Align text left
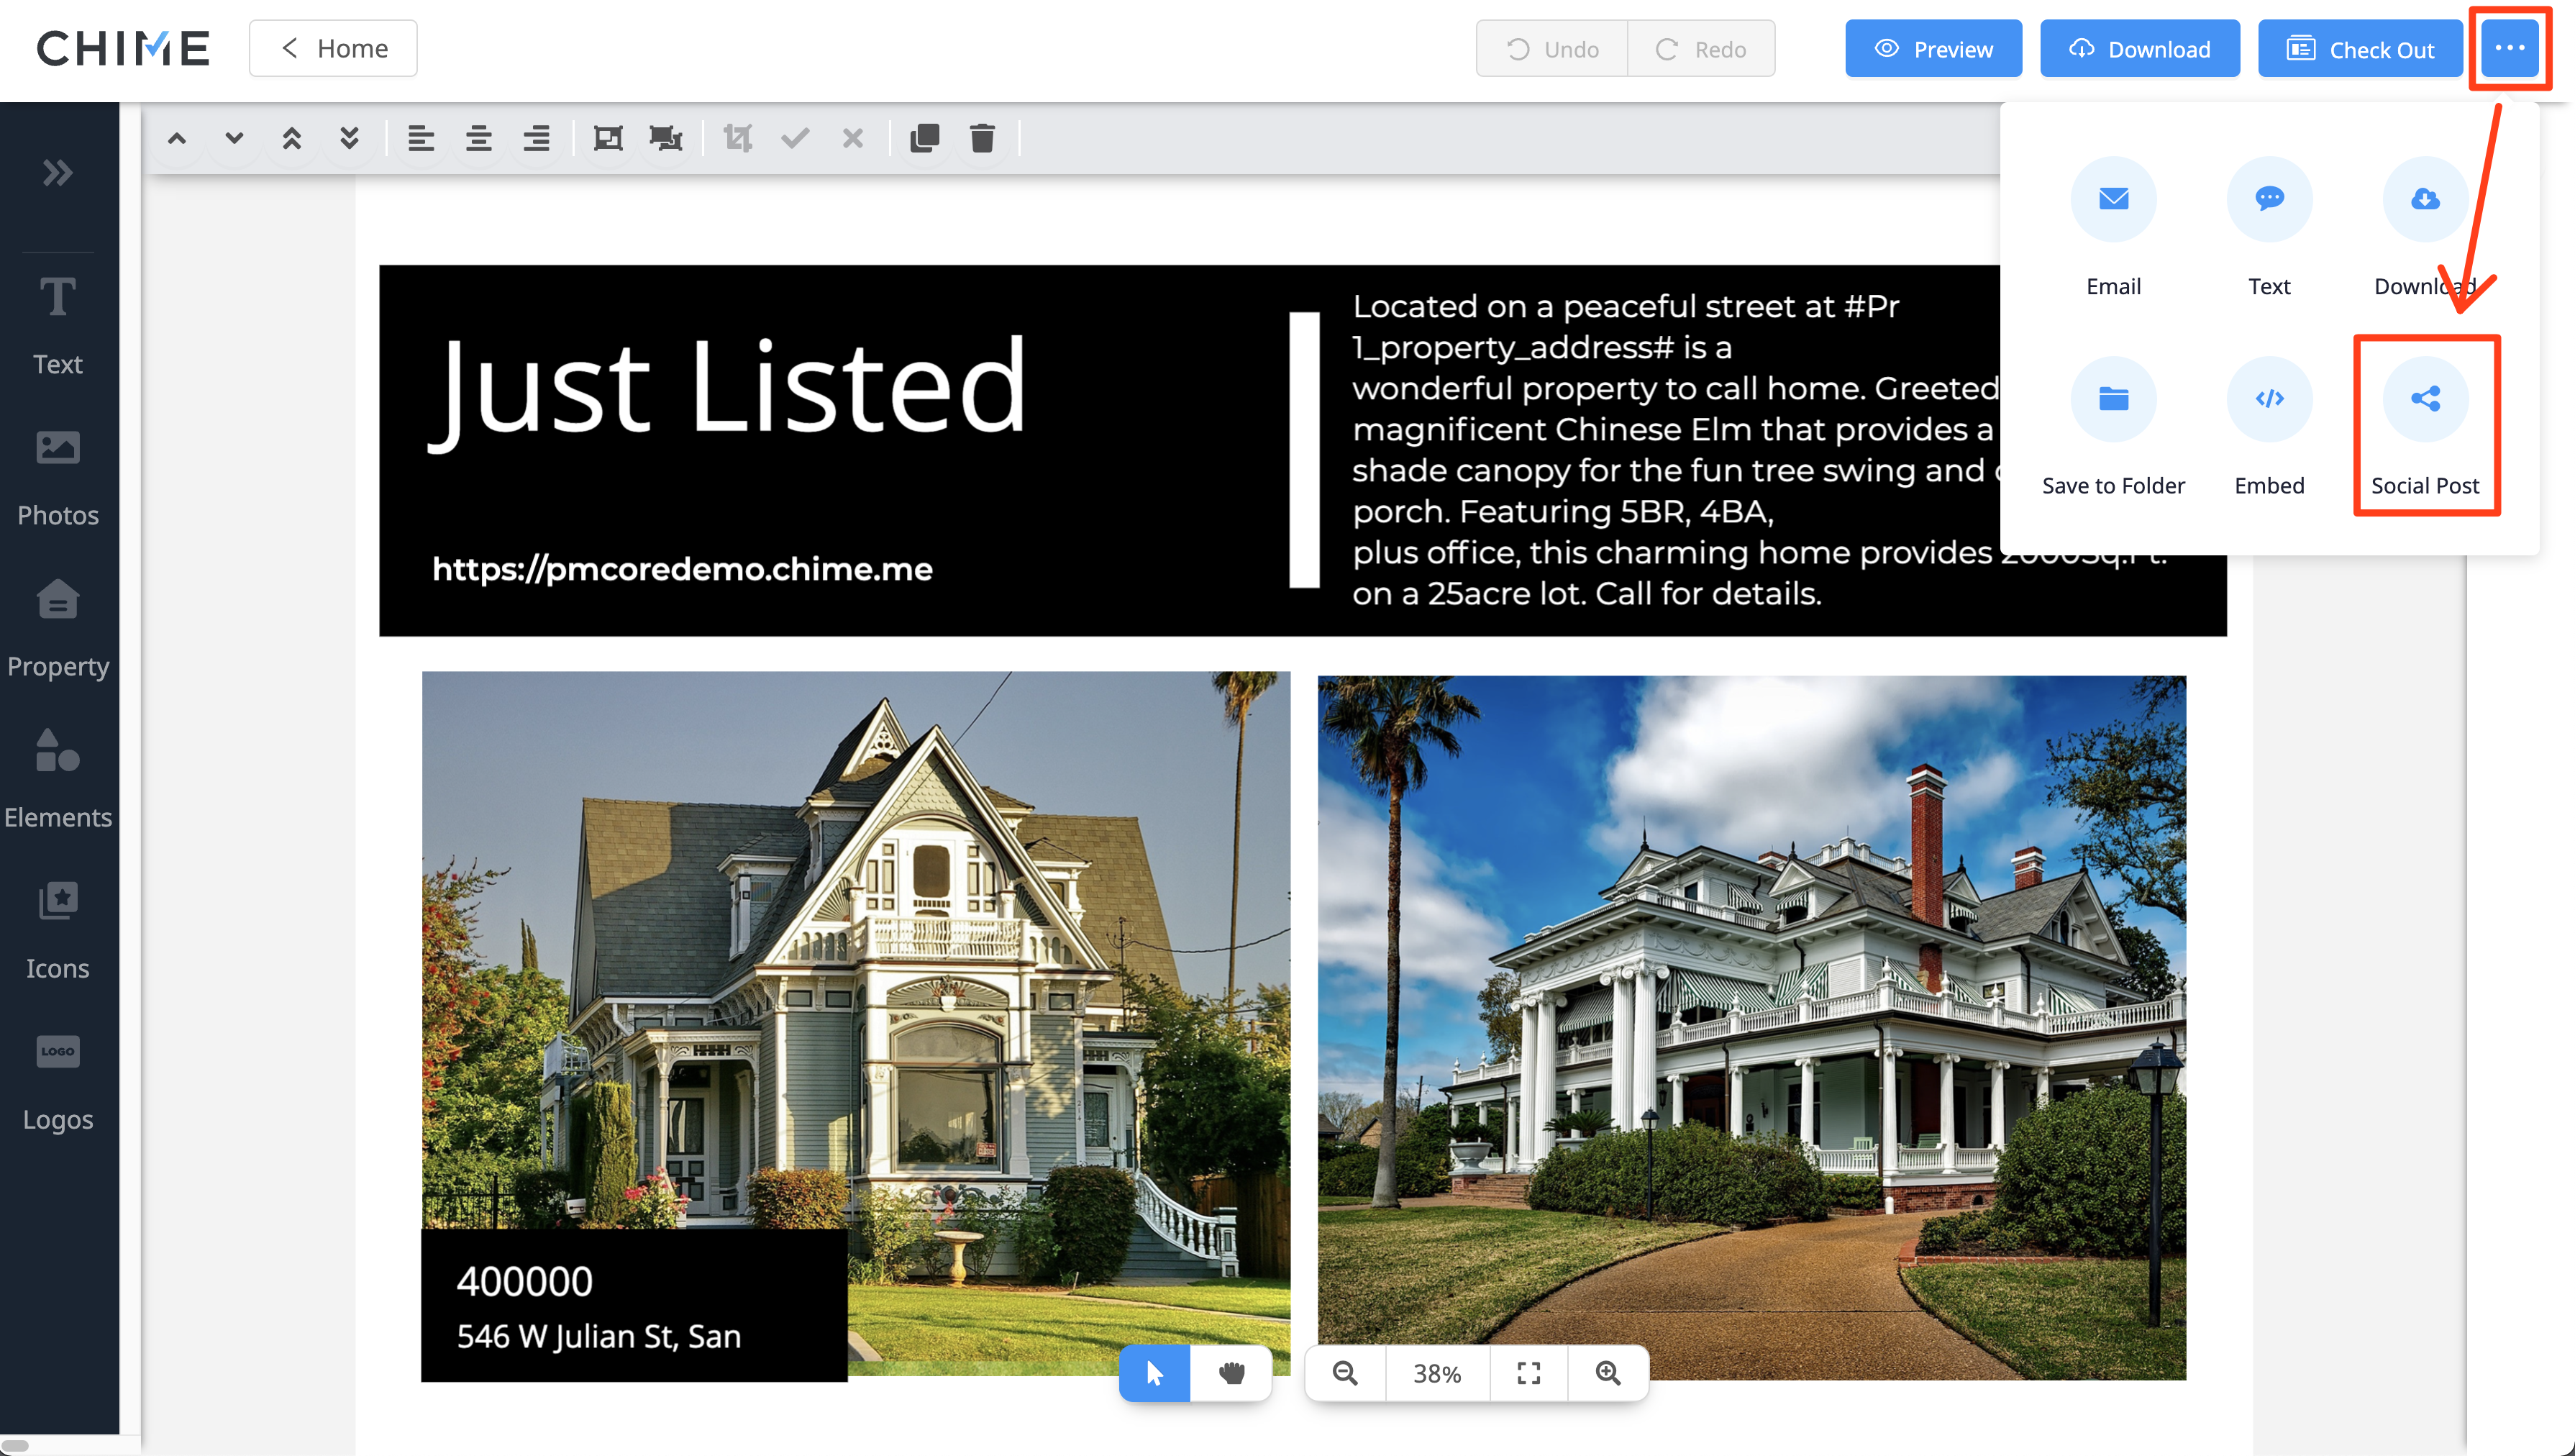The height and width of the screenshot is (1456, 2575). [421, 138]
